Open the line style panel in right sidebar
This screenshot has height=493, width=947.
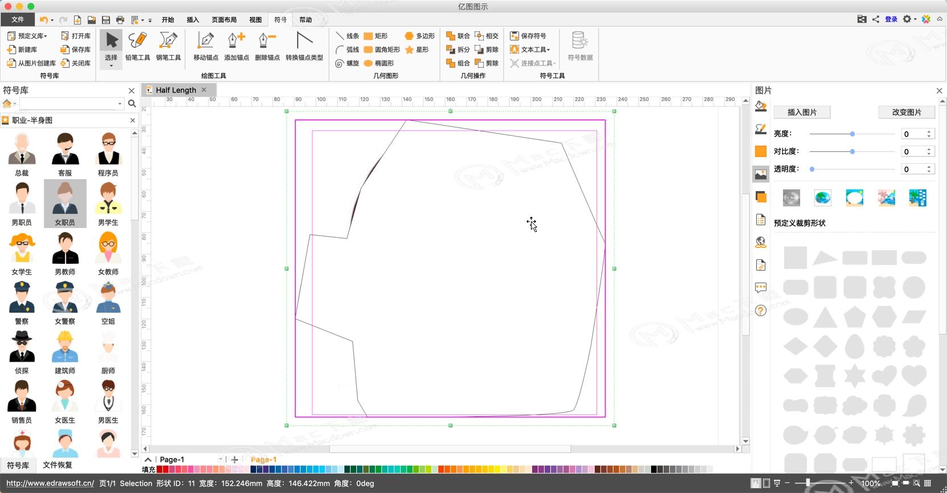[x=761, y=129]
